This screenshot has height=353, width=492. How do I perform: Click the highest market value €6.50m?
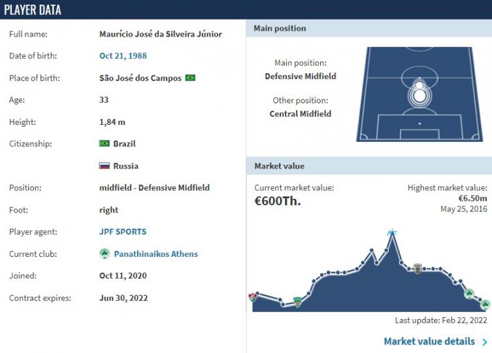coord(473,198)
